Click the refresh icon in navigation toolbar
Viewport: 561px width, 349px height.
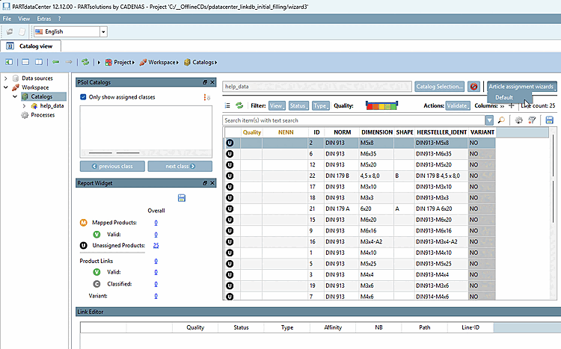(x=85, y=62)
